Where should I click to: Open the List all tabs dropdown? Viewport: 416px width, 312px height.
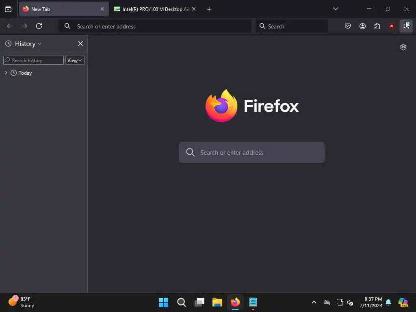pyautogui.click(x=335, y=9)
